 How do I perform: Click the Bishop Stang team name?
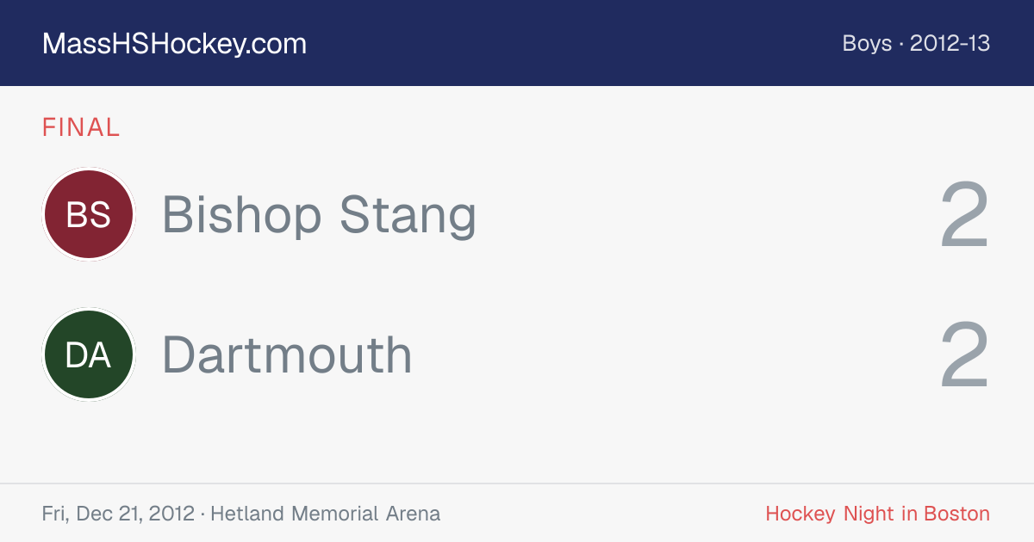[319, 216]
